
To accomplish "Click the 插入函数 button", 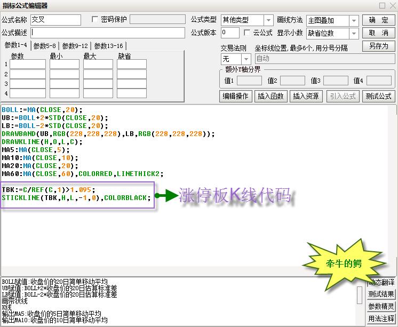I will tap(270, 96).
